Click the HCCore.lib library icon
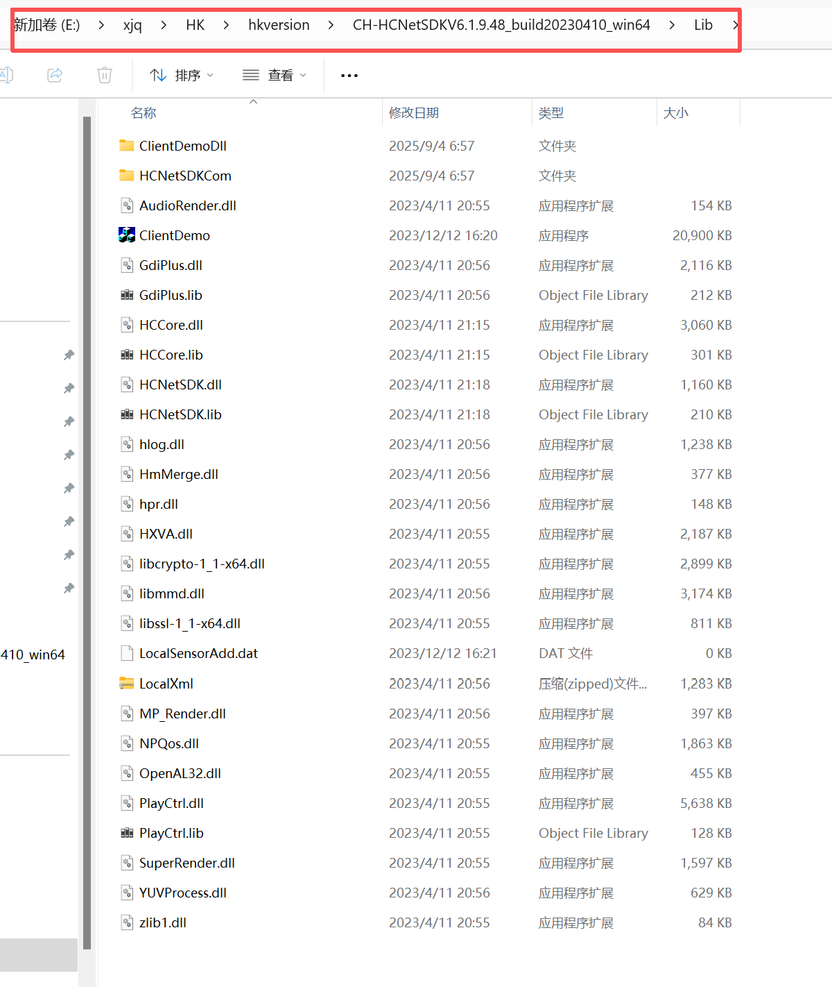Screen dimensions: 832x987 pos(127,355)
